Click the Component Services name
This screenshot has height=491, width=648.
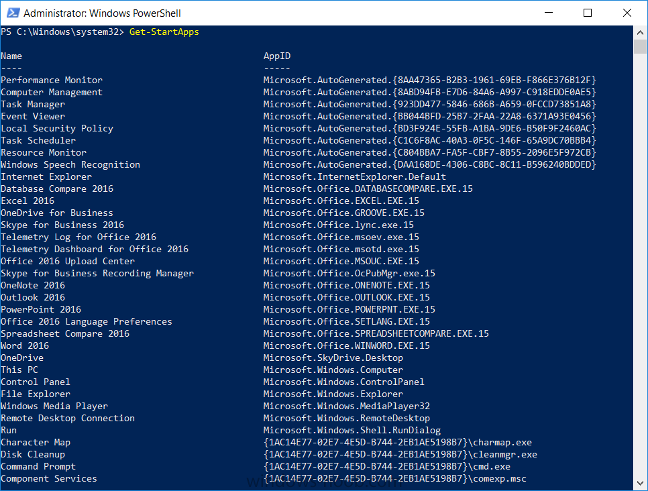point(49,479)
